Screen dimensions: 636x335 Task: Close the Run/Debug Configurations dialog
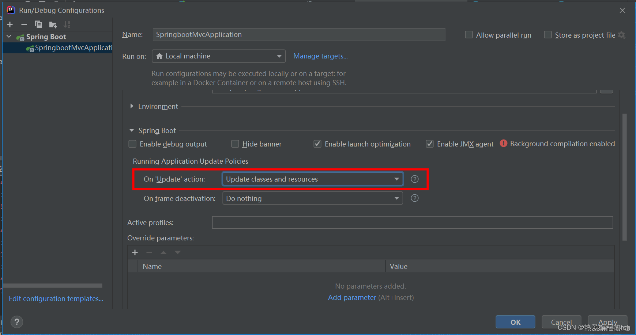(x=622, y=10)
